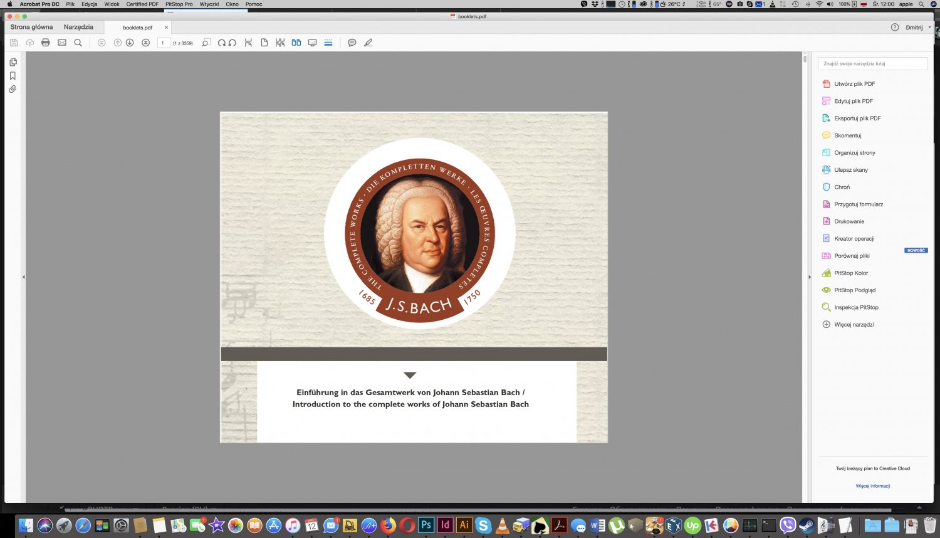Select the highlighter pen tool

tap(368, 43)
